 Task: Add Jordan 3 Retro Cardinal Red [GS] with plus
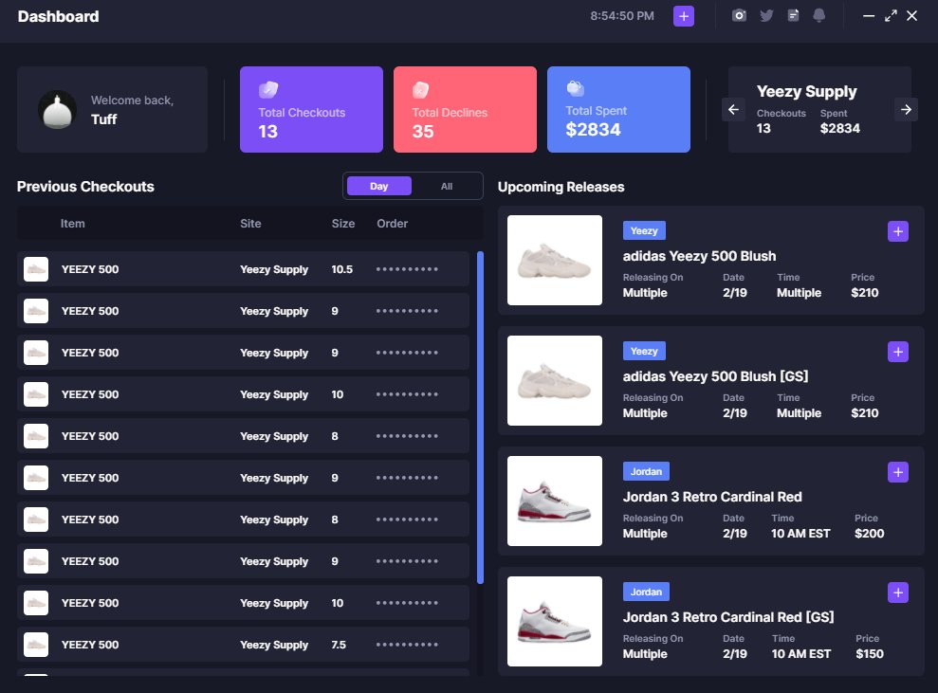[x=897, y=593]
